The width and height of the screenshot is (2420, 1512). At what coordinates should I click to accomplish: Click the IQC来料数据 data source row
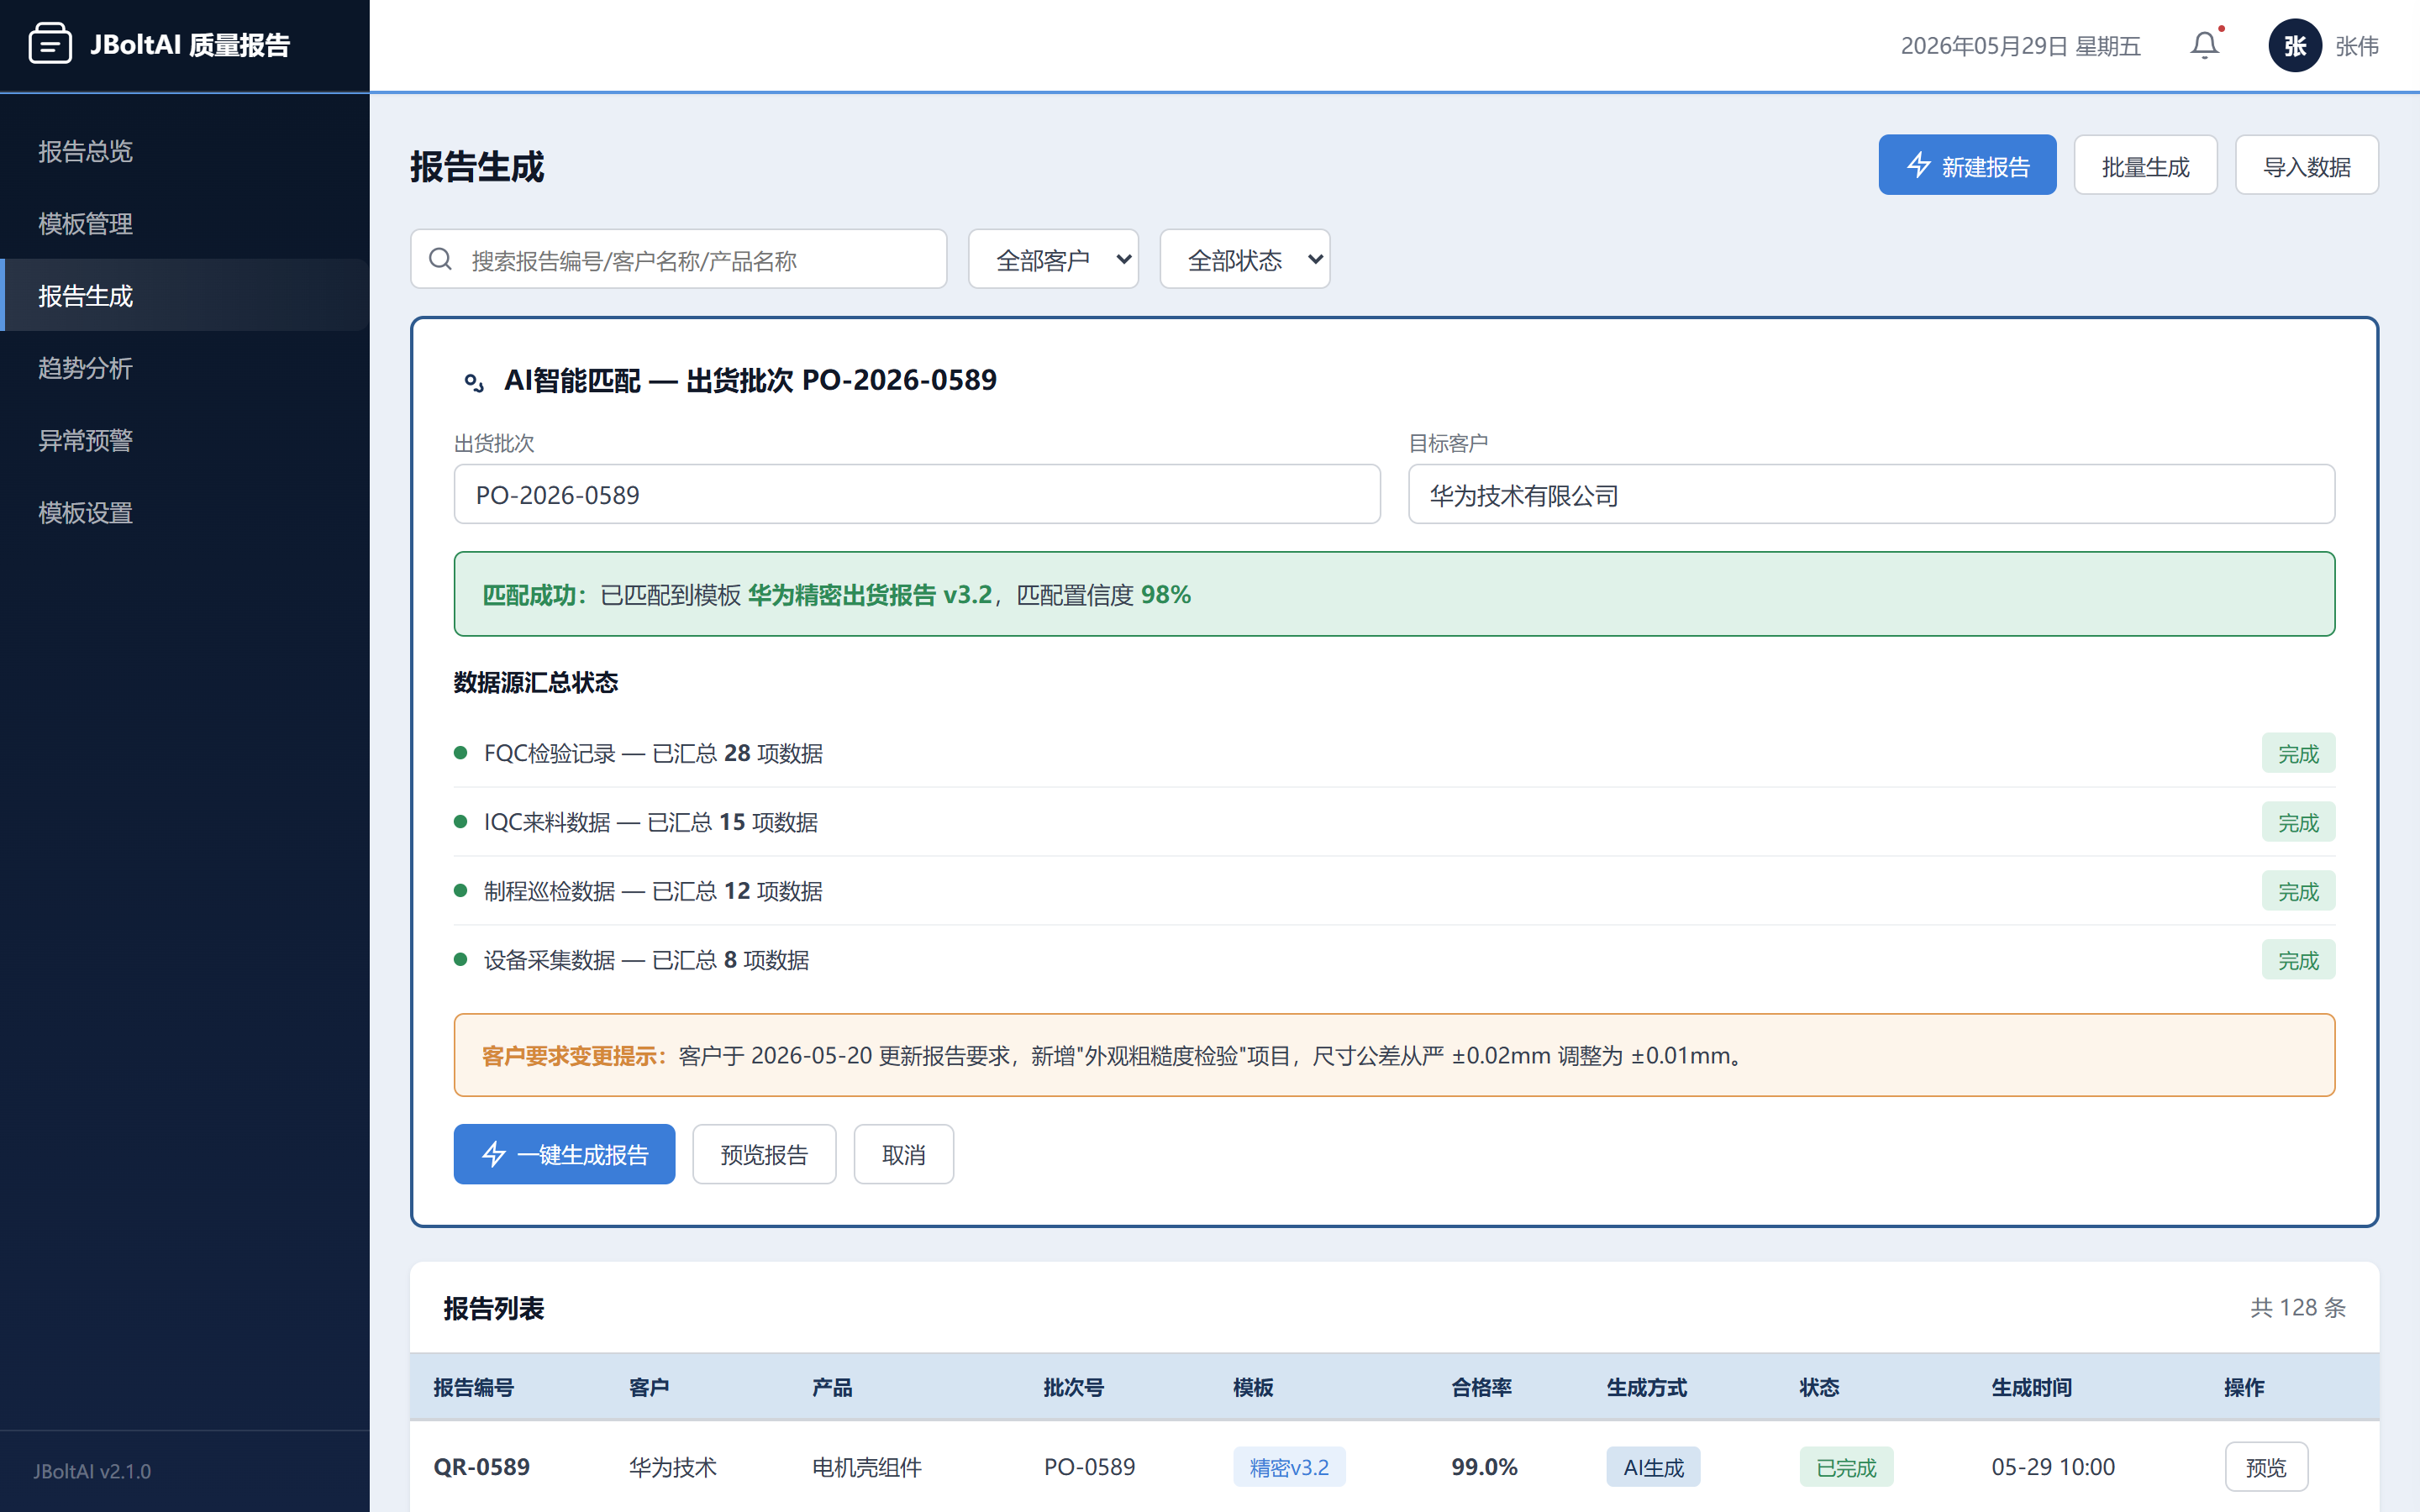(1394, 822)
